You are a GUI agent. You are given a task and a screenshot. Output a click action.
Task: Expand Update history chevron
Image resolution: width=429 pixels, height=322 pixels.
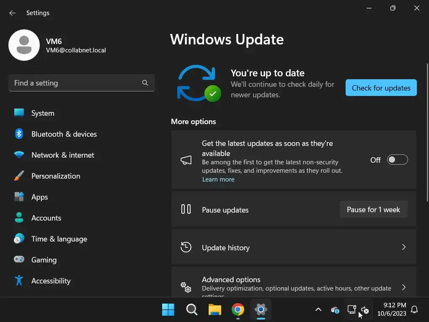coord(404,247)
